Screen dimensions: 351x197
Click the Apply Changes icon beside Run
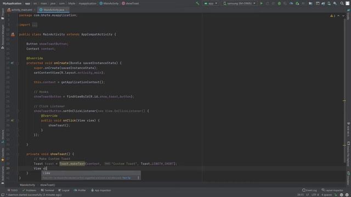[267, 3]
